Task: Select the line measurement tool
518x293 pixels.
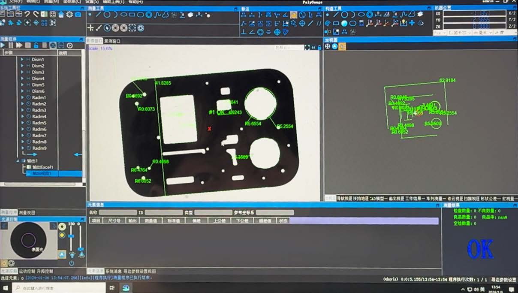Action: click(x=99, y=15)
